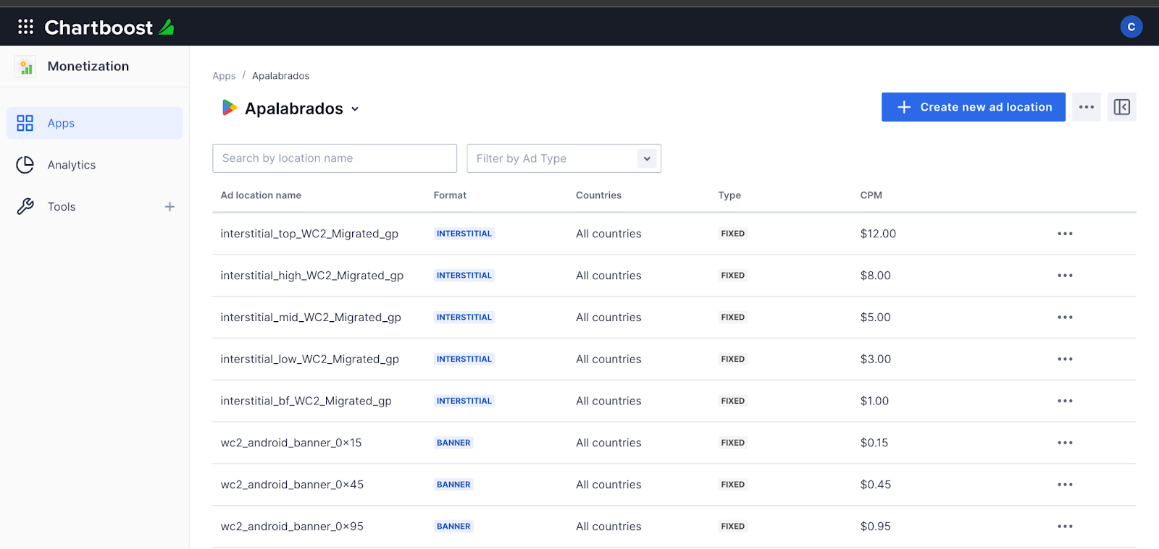Select interstitial_high_WC2_Migrated_gp ad location
1159x549 pixels.
(312, 276)
